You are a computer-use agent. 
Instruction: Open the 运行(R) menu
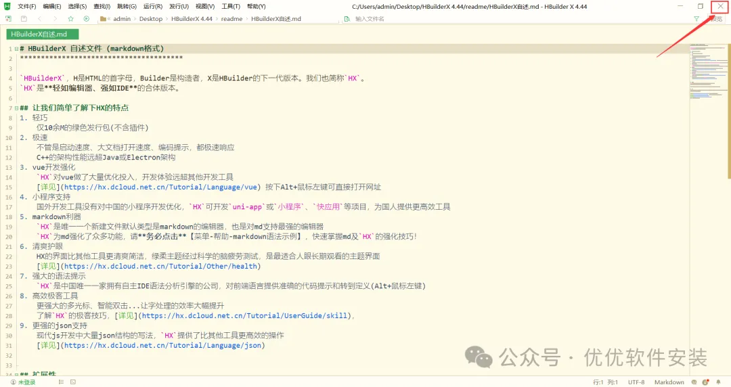click(152, 7)
